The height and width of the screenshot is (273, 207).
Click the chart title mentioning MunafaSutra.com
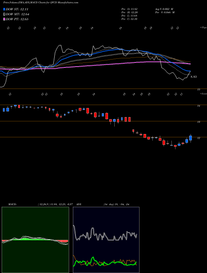coord(41,2)
